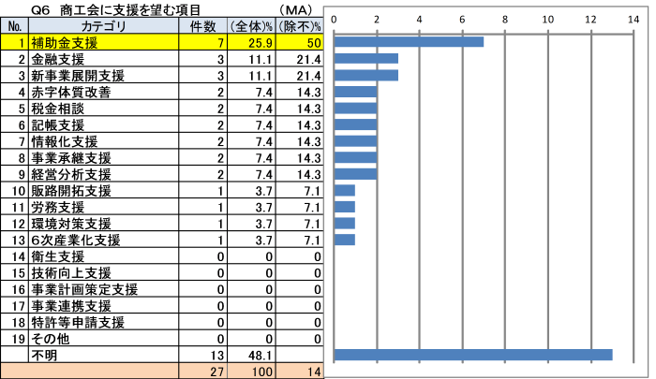Select the '特許等申請支援' category cell
The image size is (656, 379).
(x=104, y=322)
